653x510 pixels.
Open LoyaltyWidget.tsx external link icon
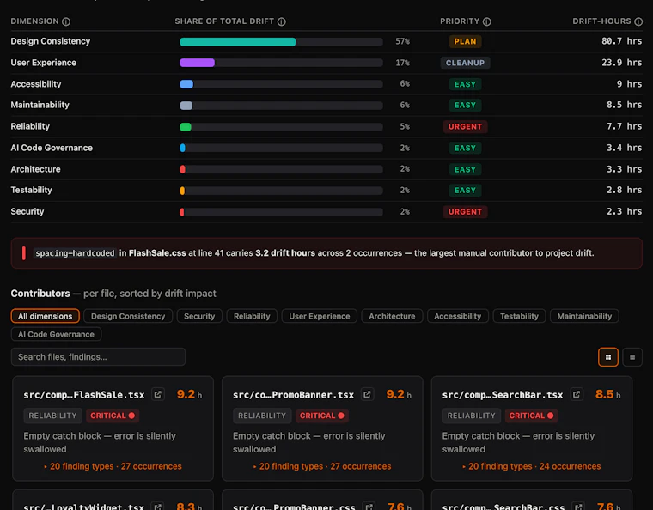[157, 507]
